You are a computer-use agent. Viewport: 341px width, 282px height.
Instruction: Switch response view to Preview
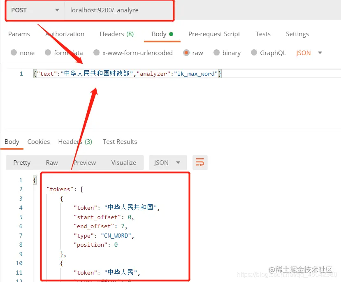[x=85, y=163]
